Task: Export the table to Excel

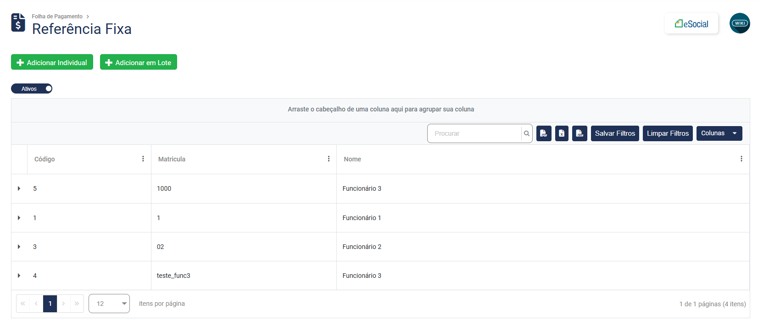Action: pyautogui.click(x=562, y=133)
